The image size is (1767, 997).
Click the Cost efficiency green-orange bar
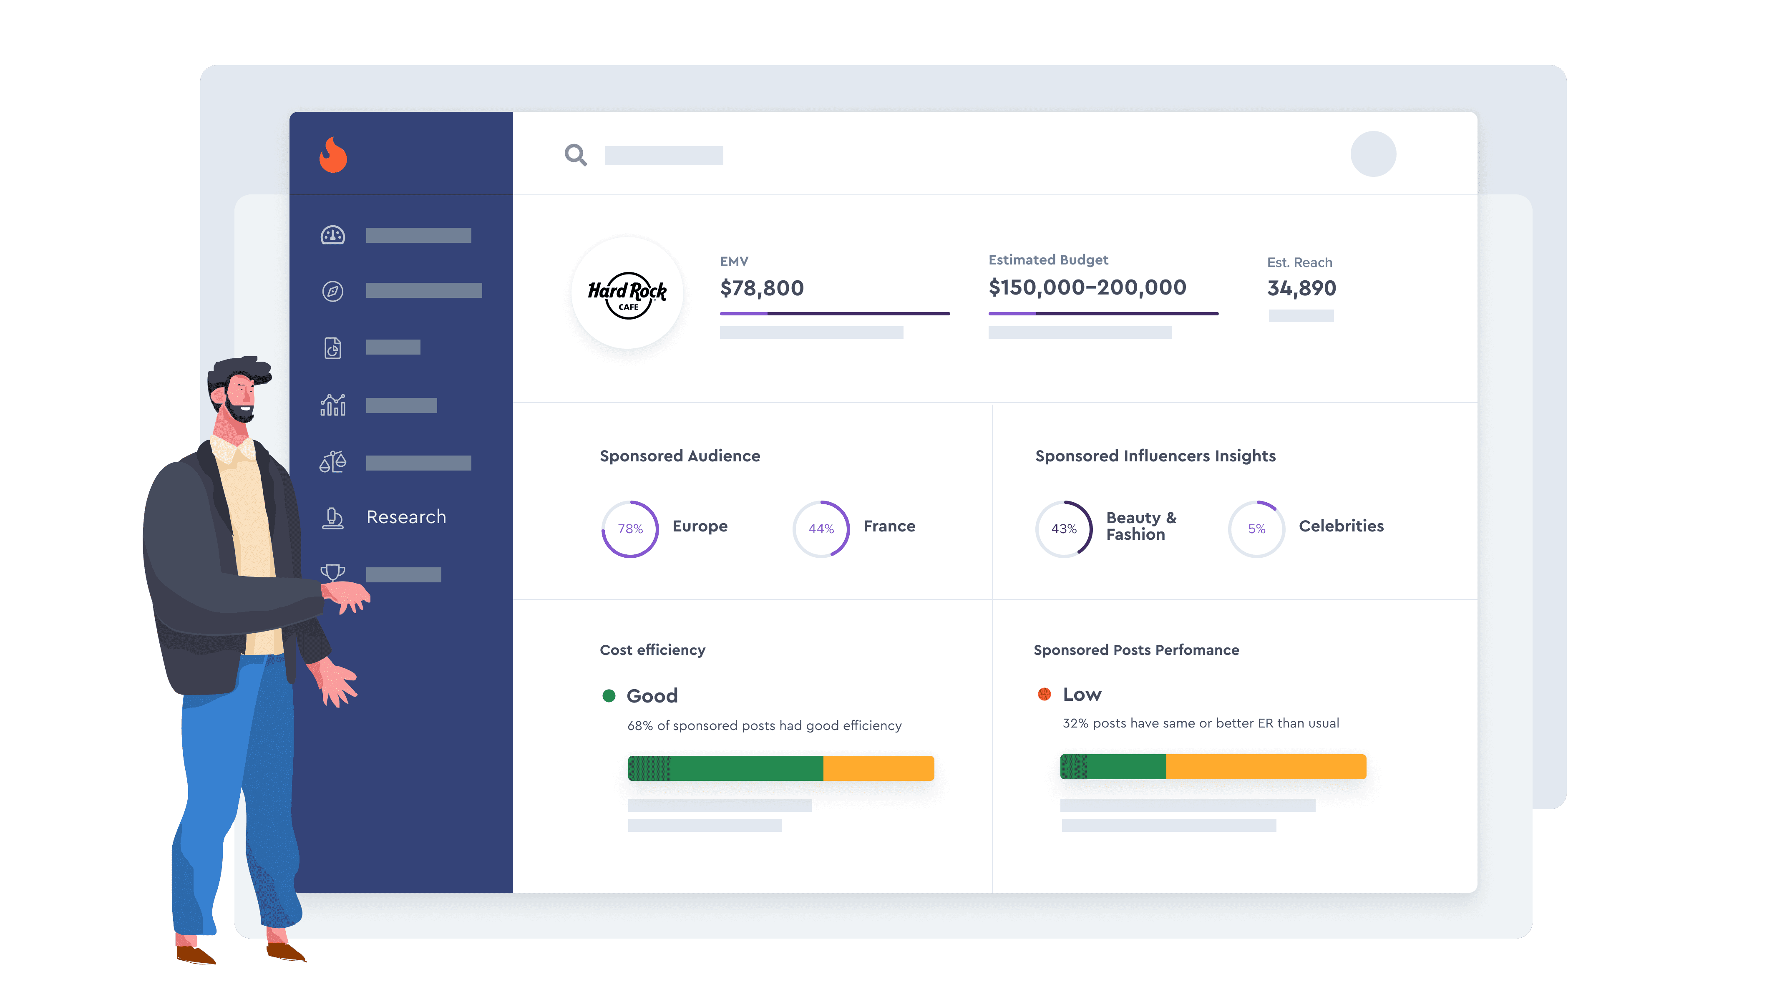(780, 768)
